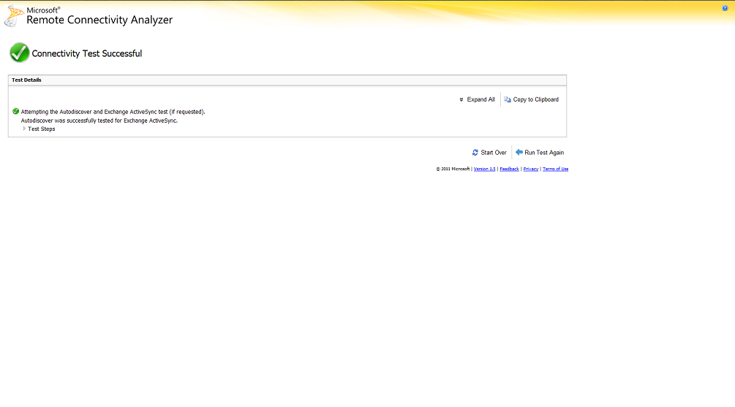The width and height of the screenshot is (735, 407).
Task: Click 'Attempting the Autodiscover and Exchange ActiveSync test' line
Action: pyautogui.click(x=113, y=112)
